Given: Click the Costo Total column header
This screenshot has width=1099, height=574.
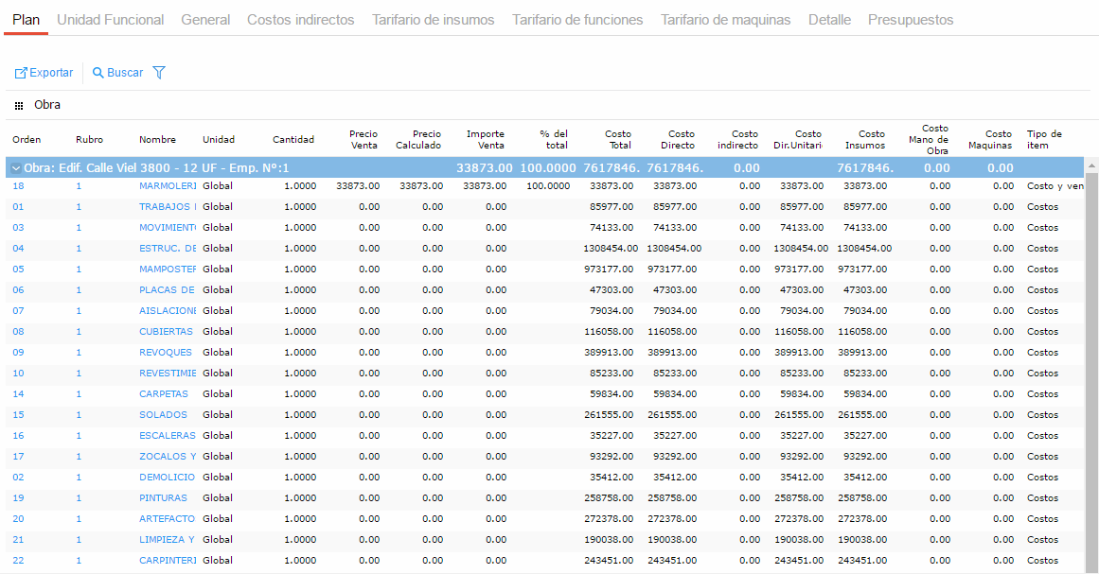Looking at the screenshot, I should pos(618,140).
